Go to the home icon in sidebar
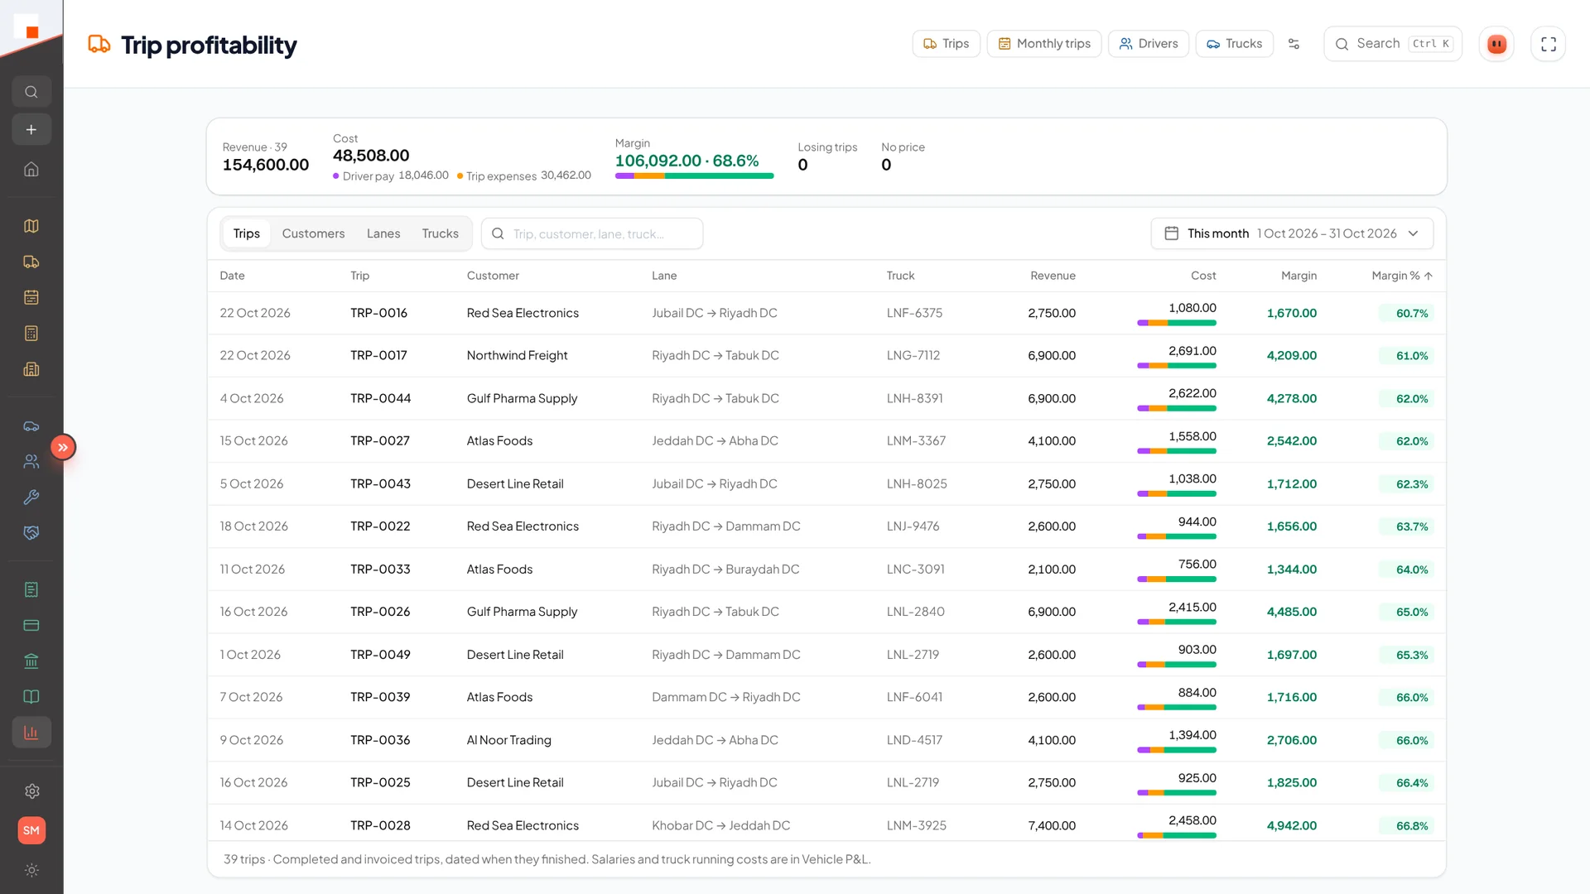The image size is (1590, 894). pos(31,169)
